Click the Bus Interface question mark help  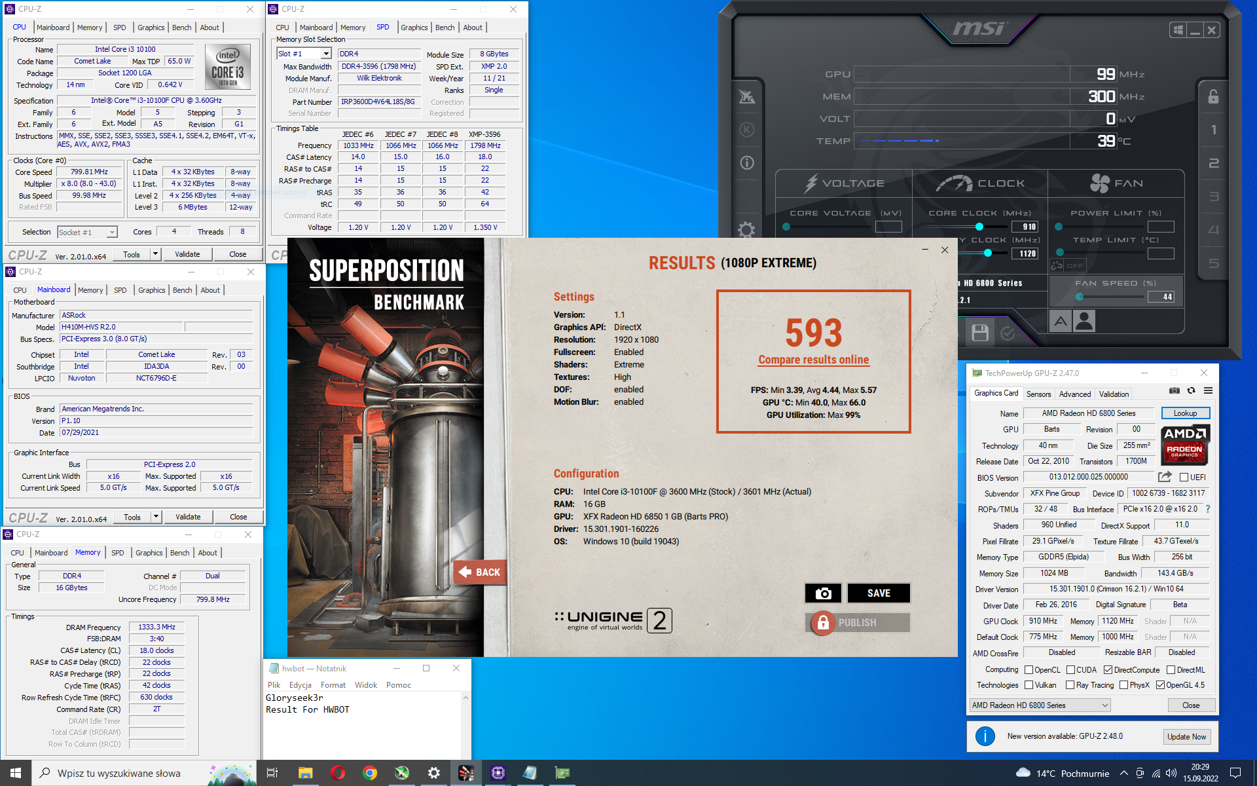point(1208,509)
